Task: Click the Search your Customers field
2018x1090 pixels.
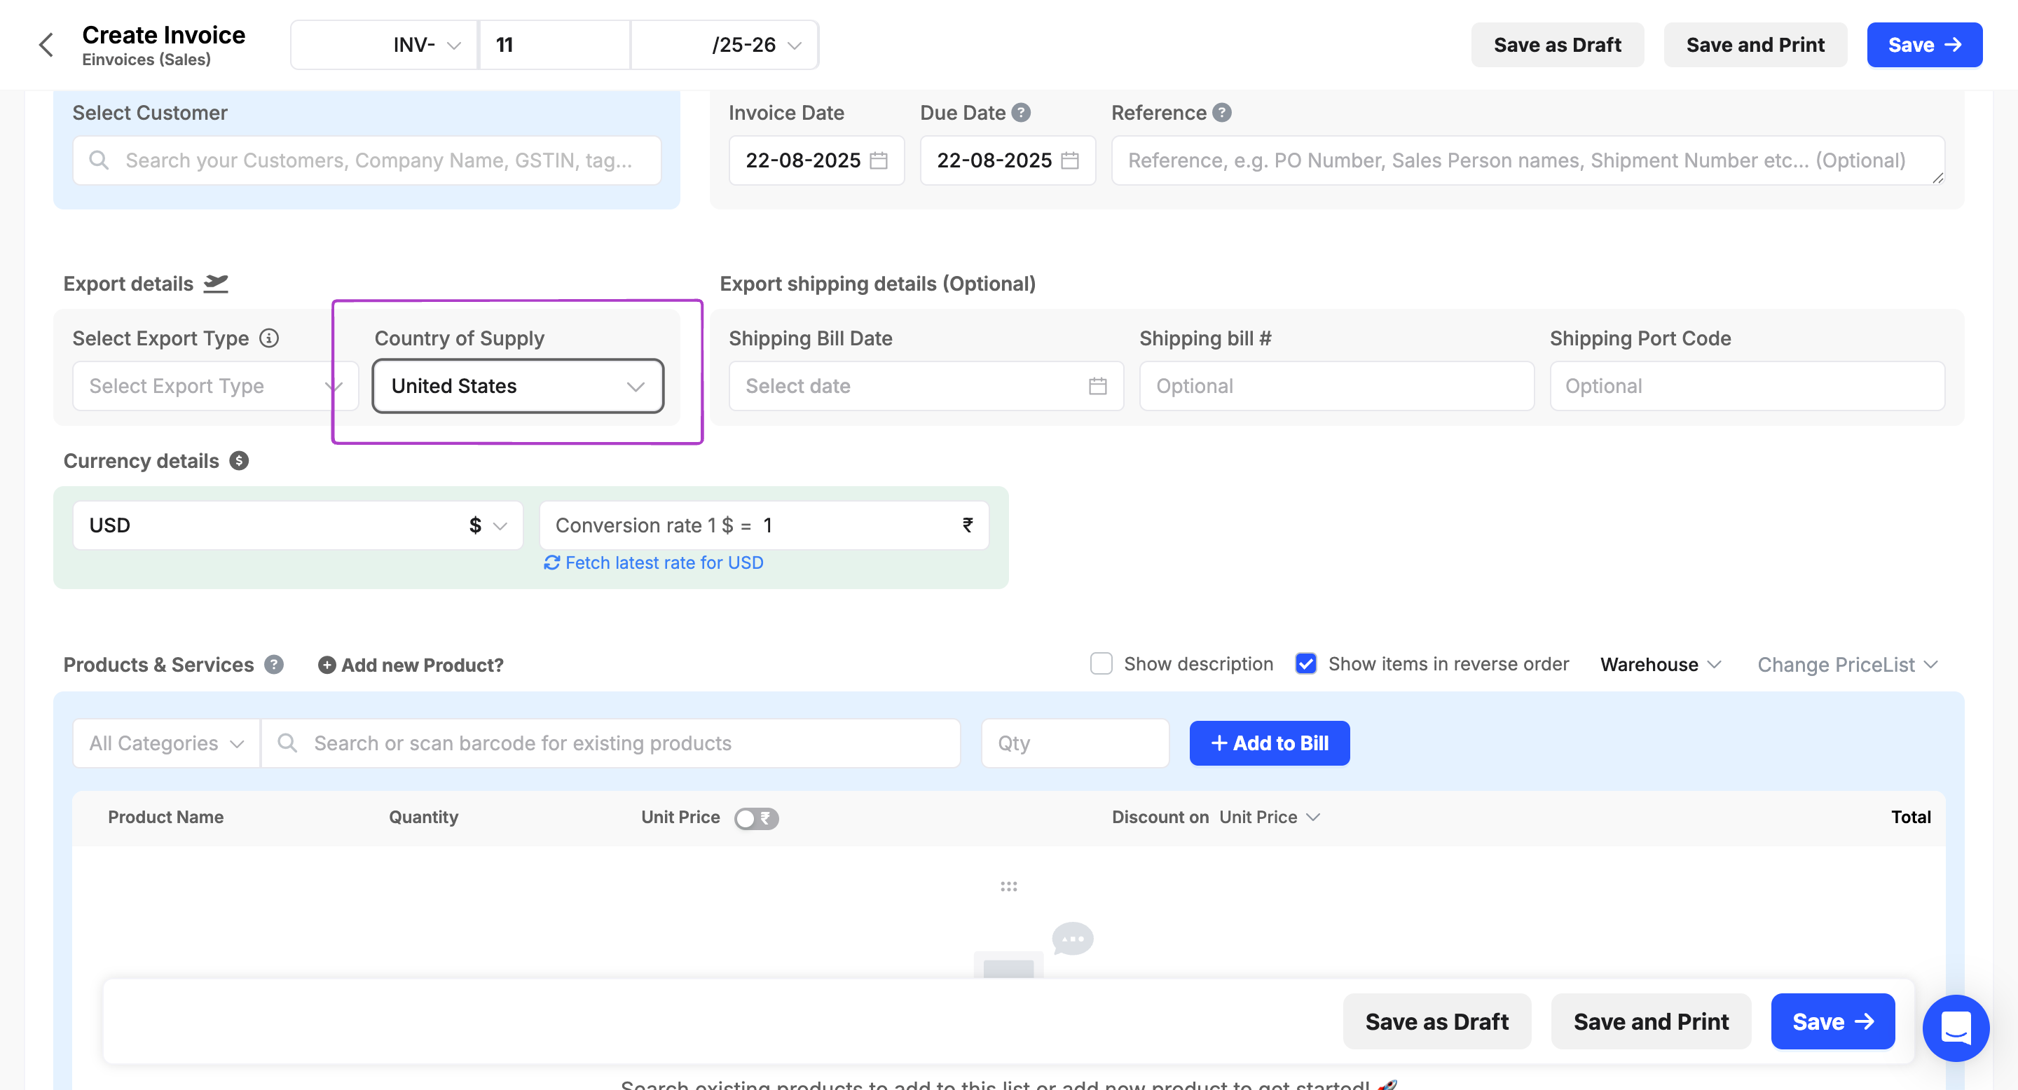Action: tap(366, 160)
